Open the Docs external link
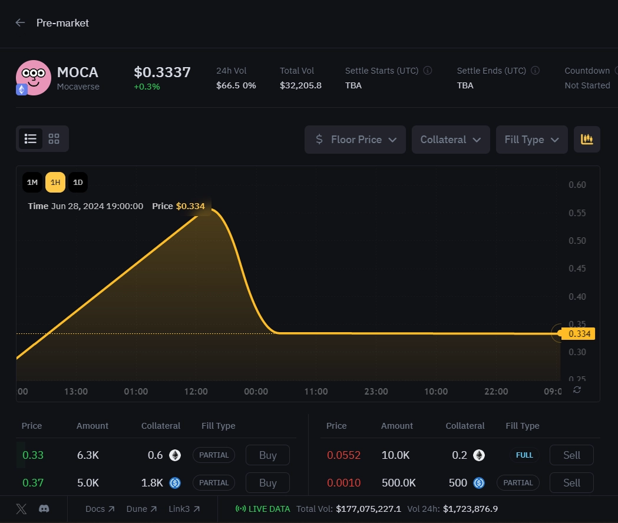The width and height of the screenshot is (618, 523). pos(100,508)
